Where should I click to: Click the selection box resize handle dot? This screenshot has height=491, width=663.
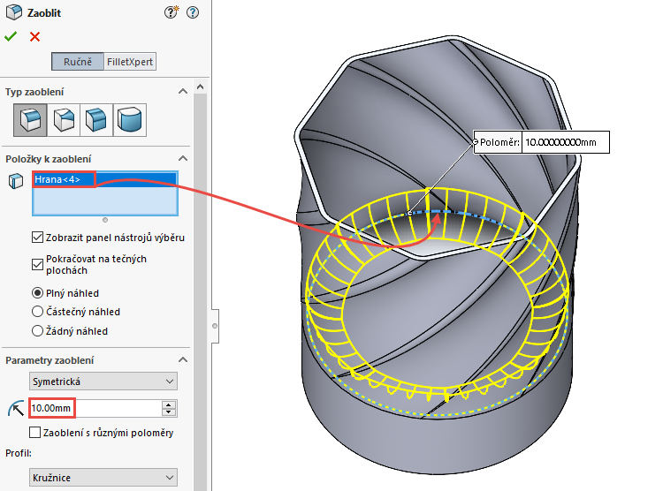pos(105,220)
